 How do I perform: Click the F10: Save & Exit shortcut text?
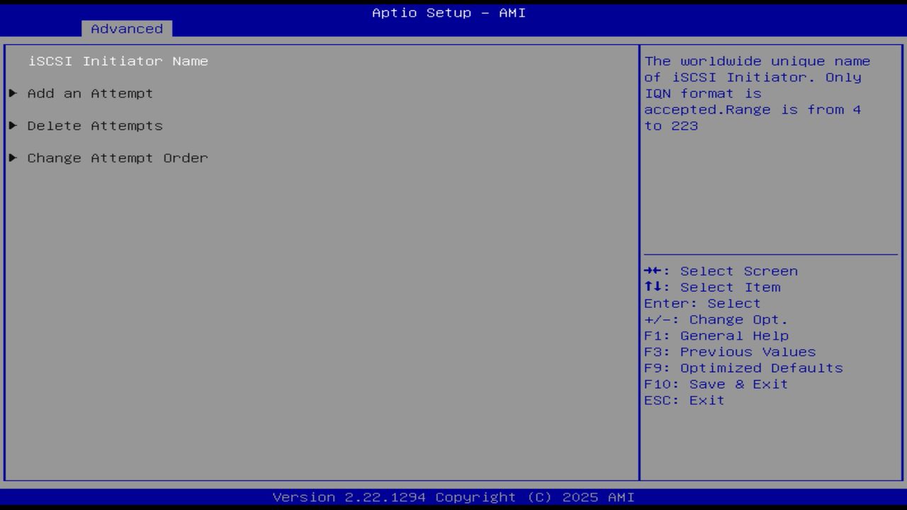pos(716,384)
